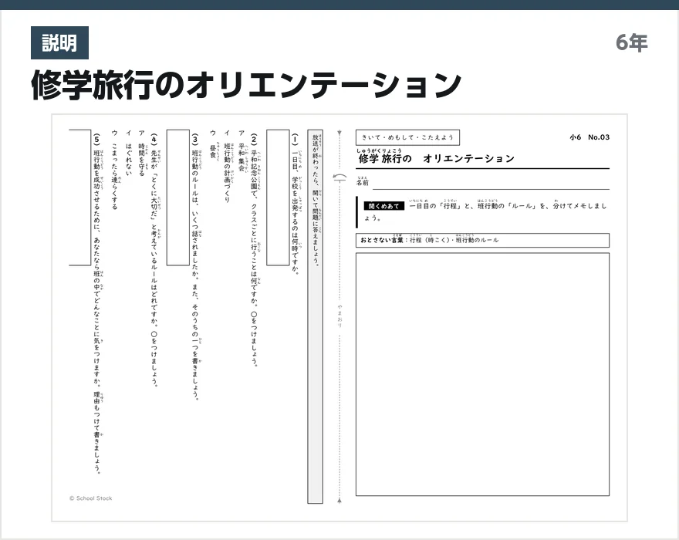The height and width of the screenshot is (540, 679).
Task: Click question (1) about departure time
Action: coord(296,204)
